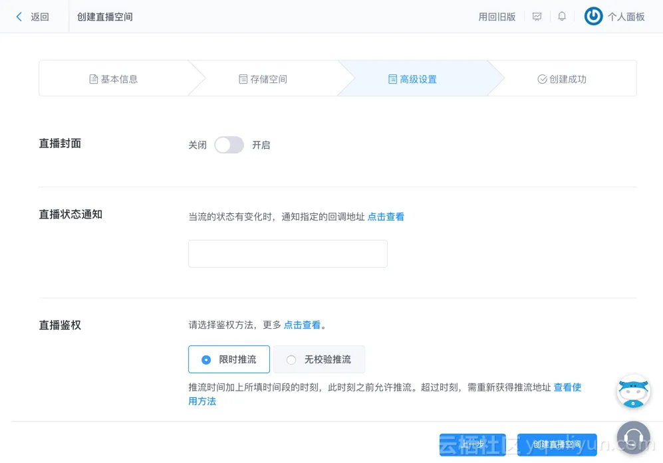The width and height of the screenshot is (663, 463).
Task: Click the presentation screen icon in header
Action: [537, 17]
